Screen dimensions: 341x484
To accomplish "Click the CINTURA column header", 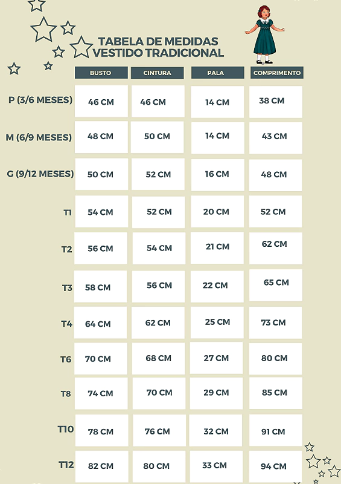I will pos(158,73).
